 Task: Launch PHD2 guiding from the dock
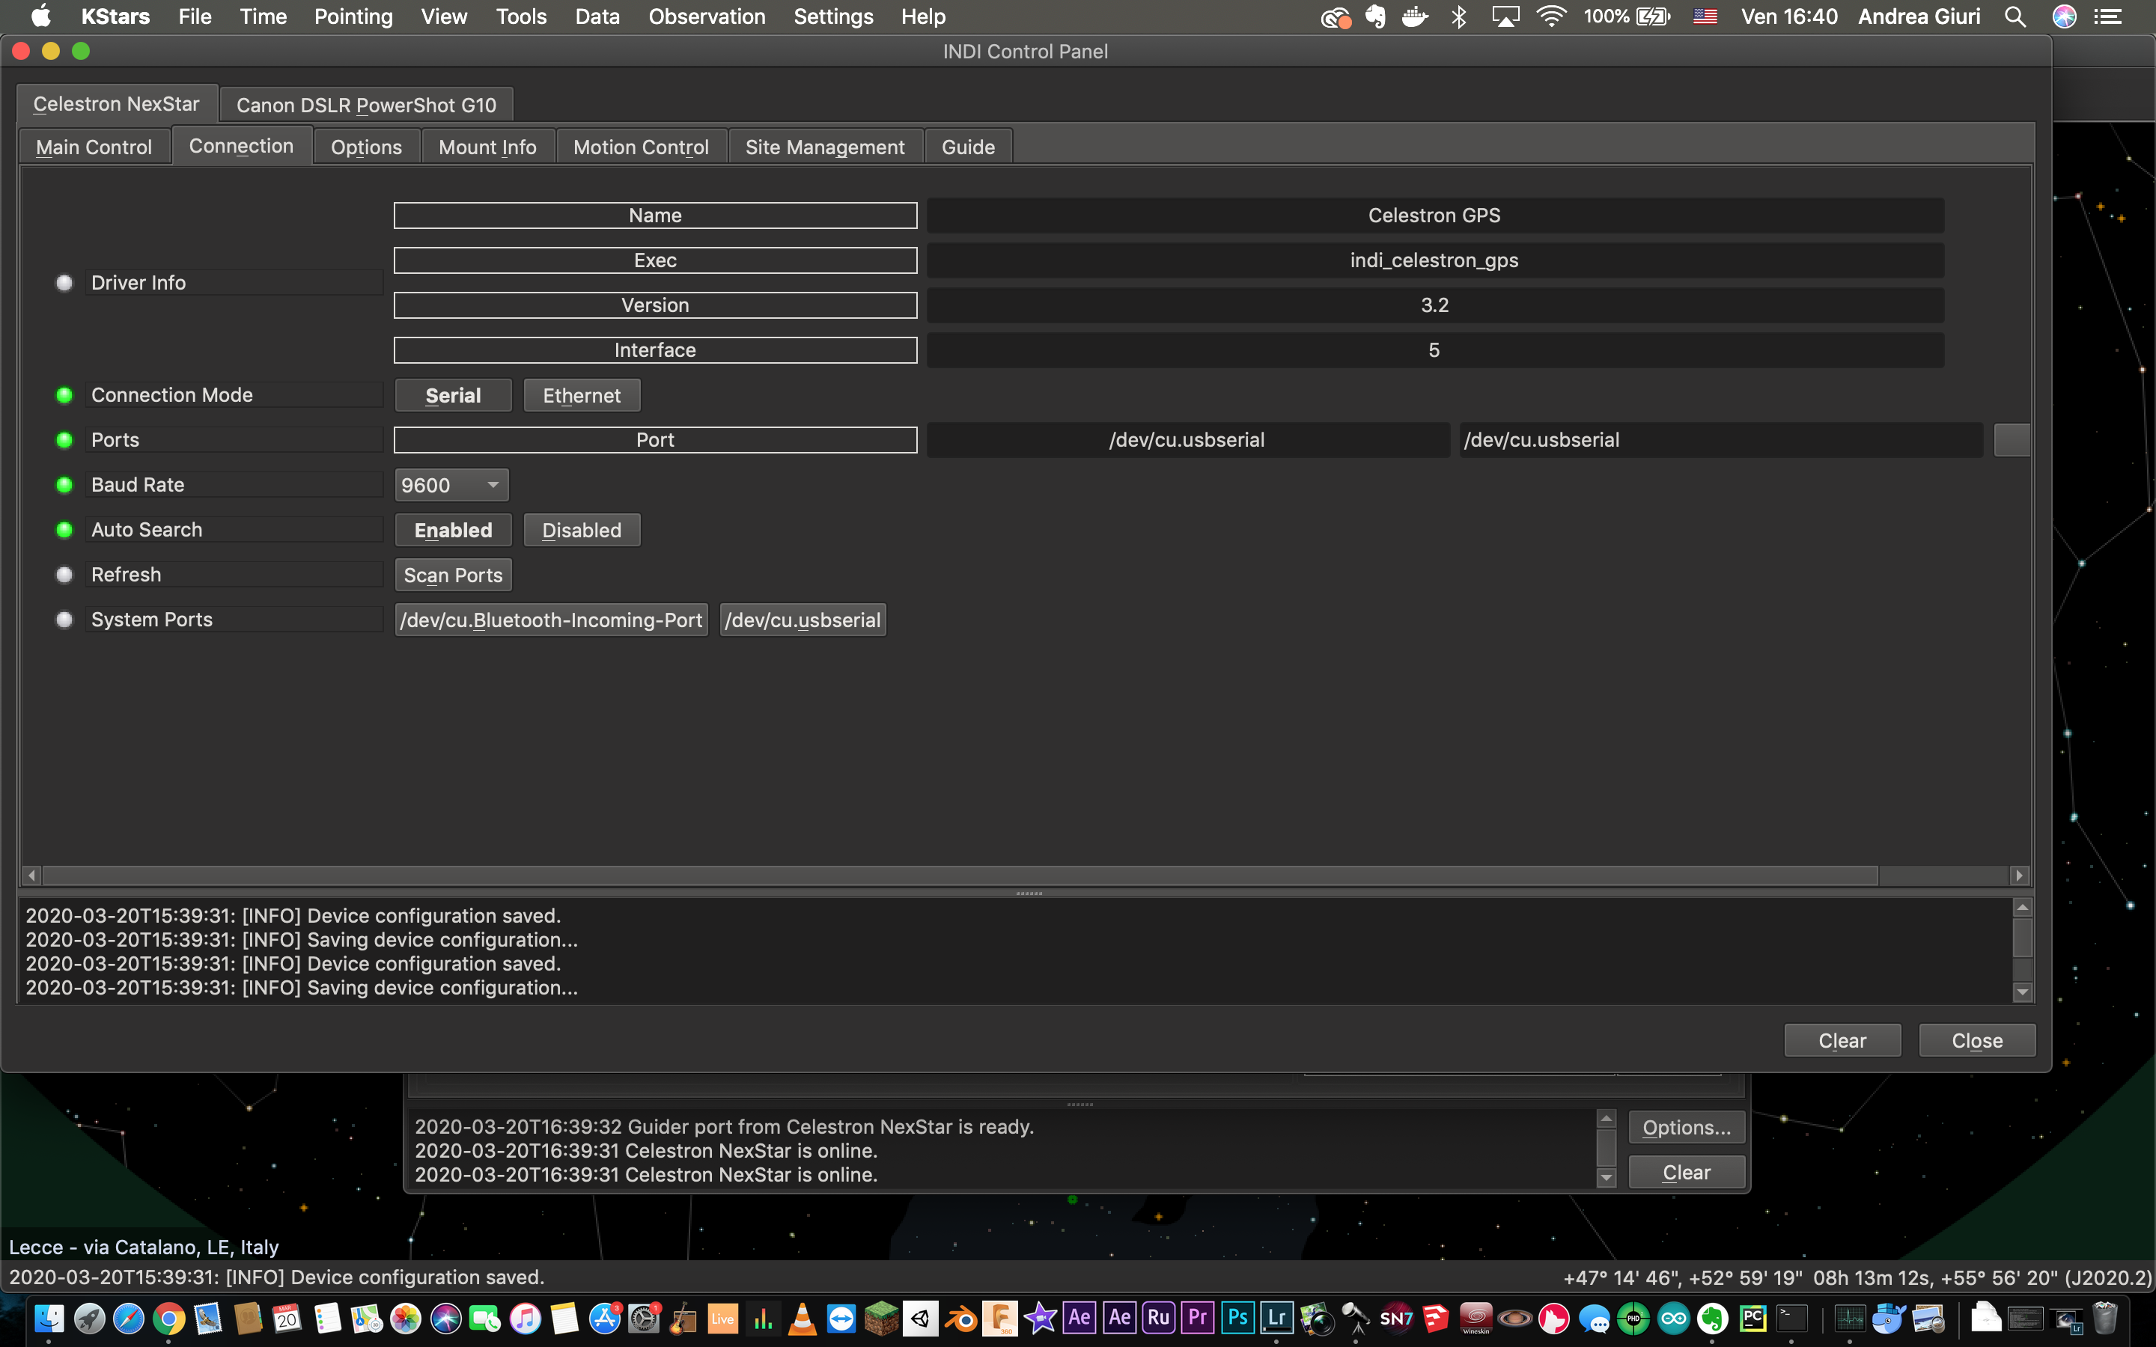(1633, 1318)
